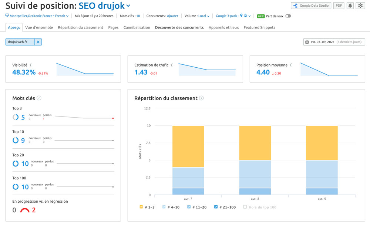
Task: Open the notification bell icon
Action: 350,6
